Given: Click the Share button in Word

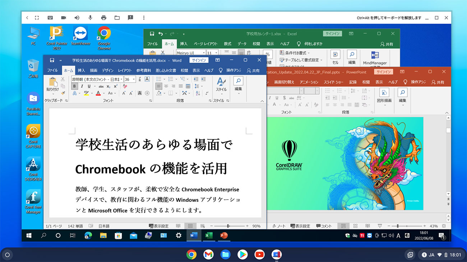Looking at the screenshot, I should pos(253,71).
